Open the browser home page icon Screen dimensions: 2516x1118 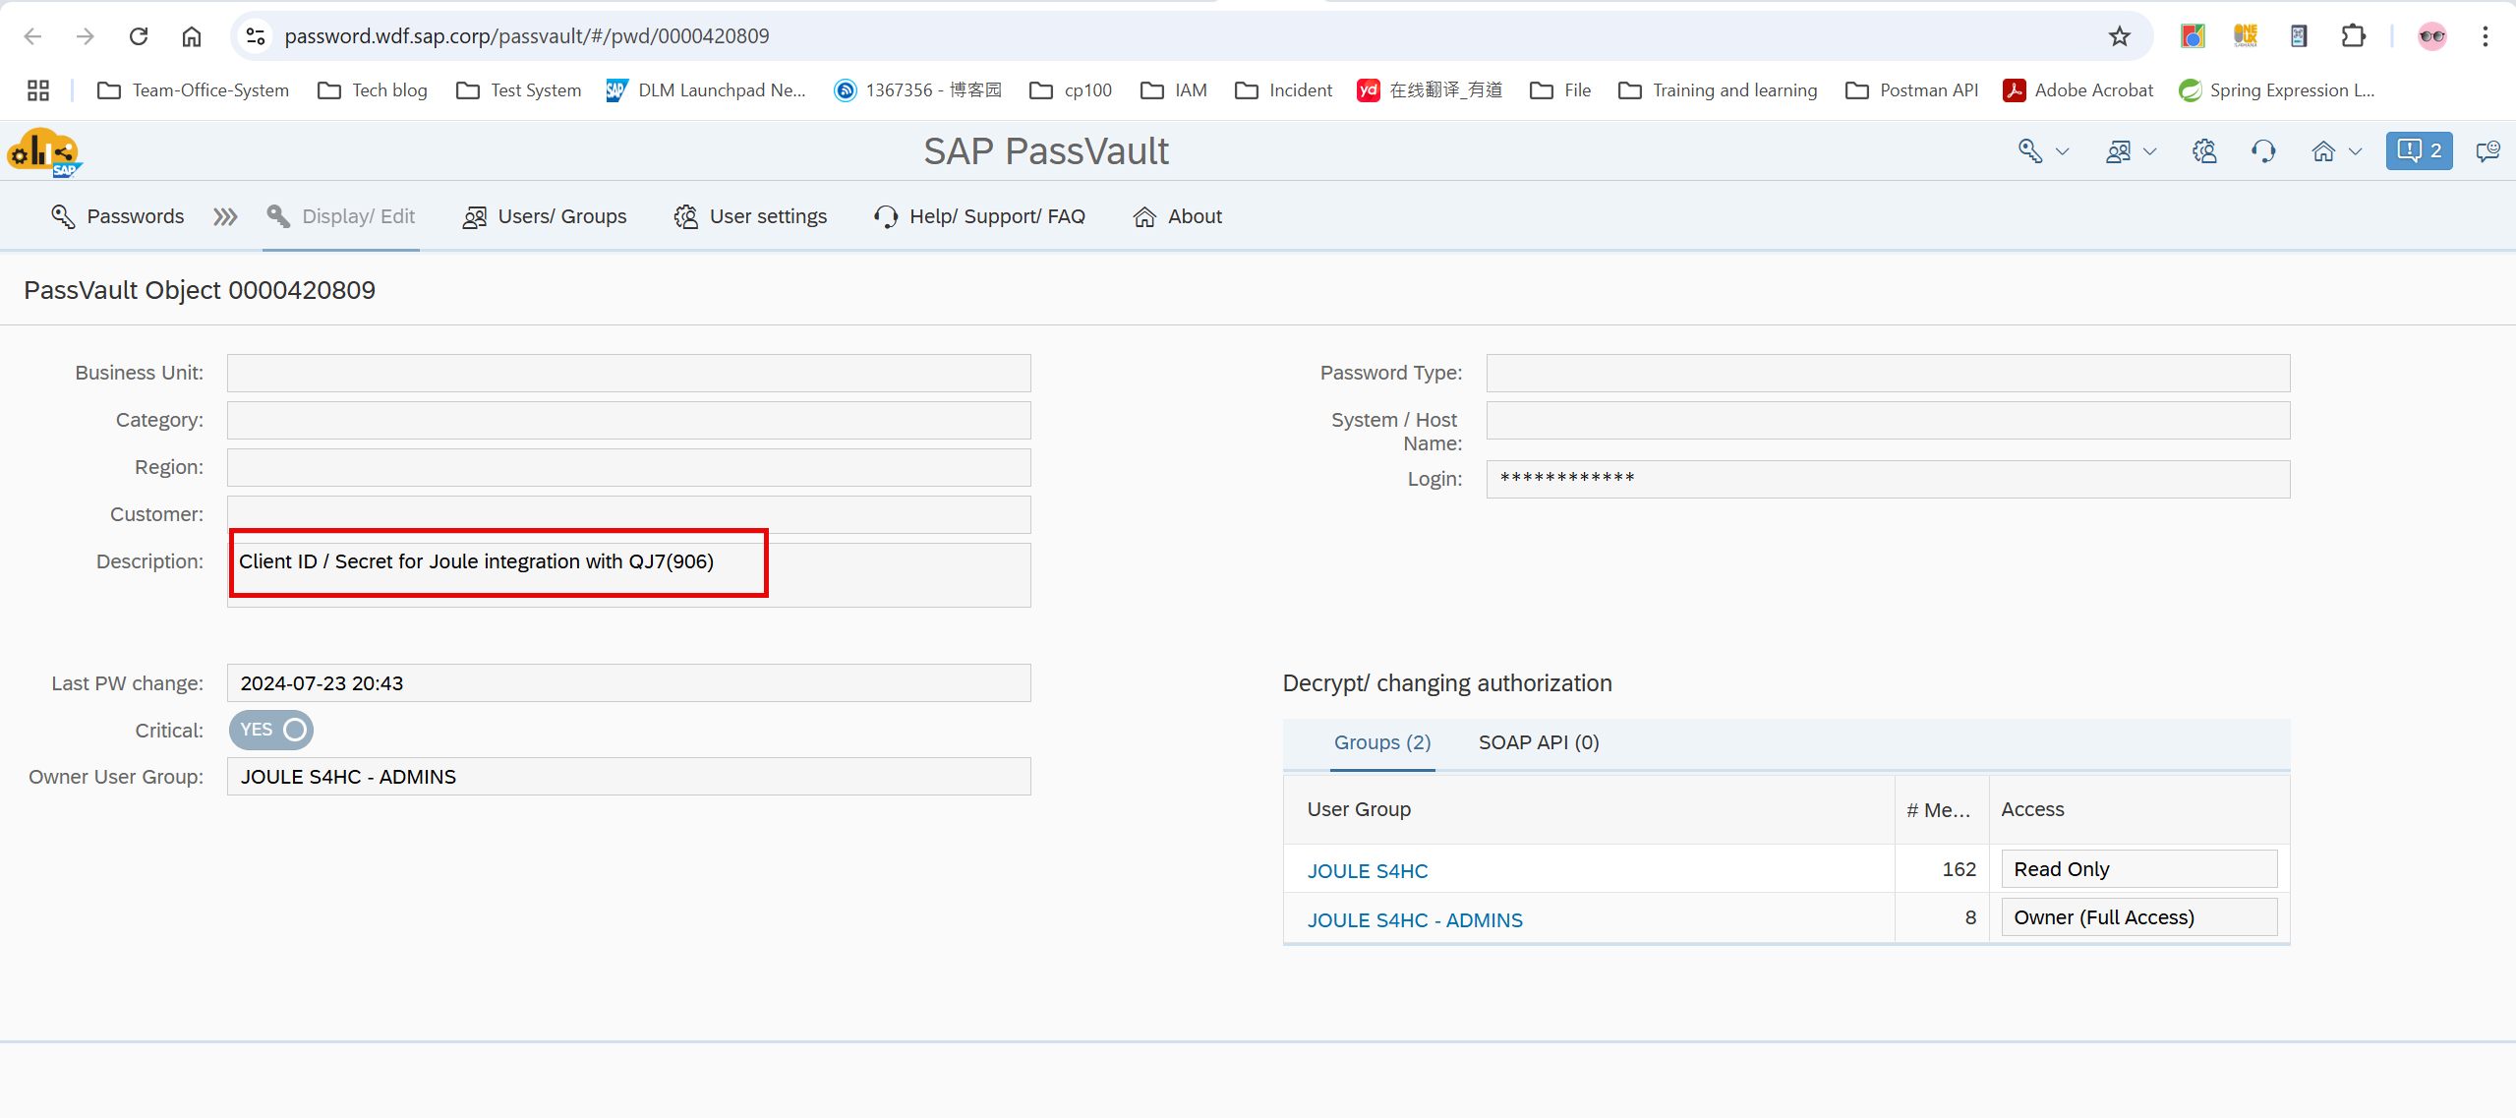192,36
